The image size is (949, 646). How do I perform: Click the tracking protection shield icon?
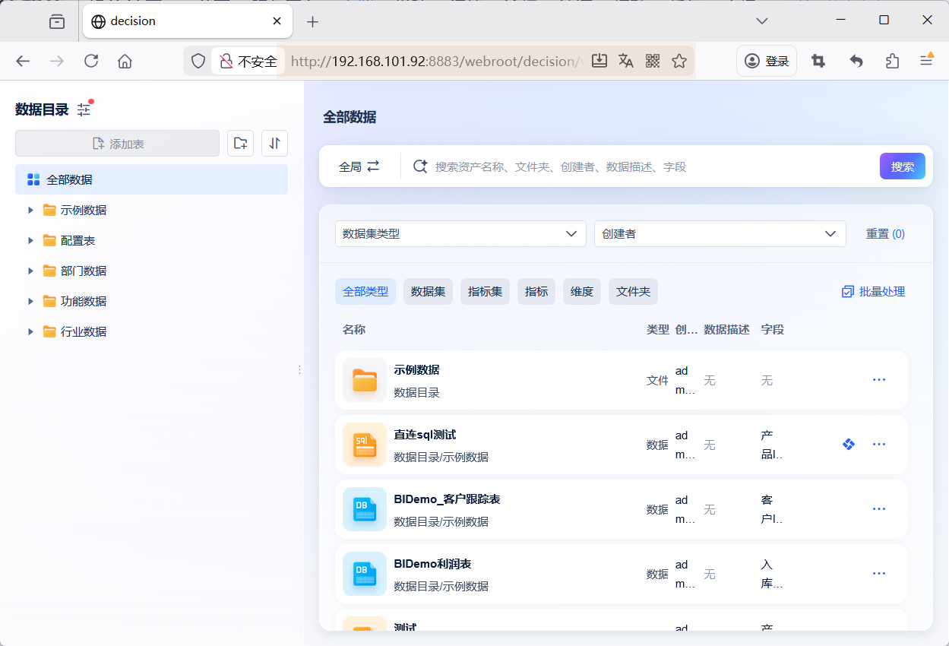[x=198, y=61]
